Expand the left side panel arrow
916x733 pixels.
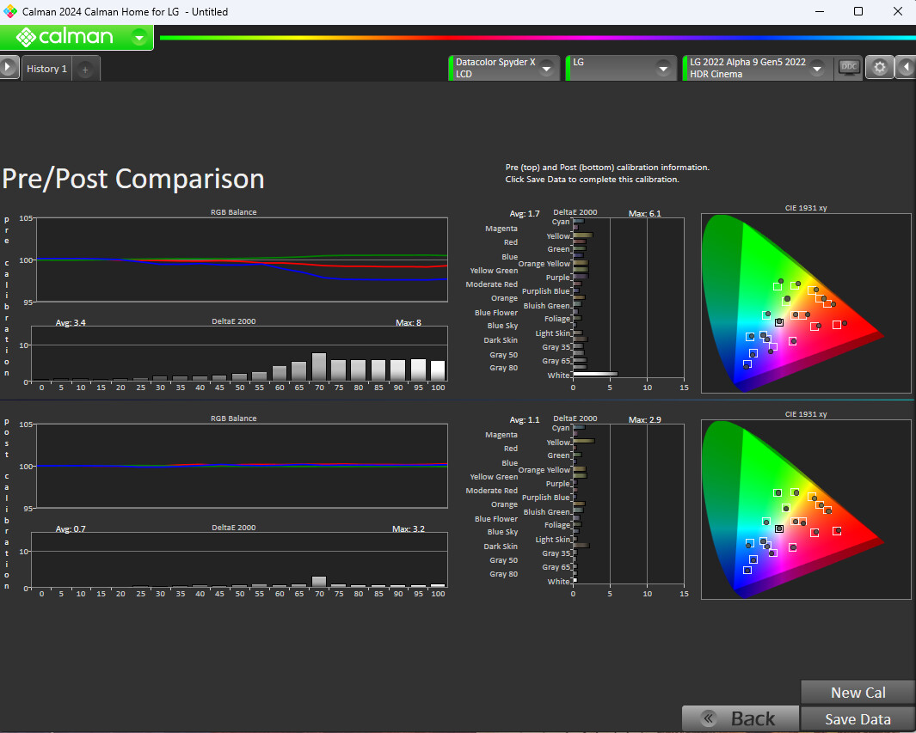tap(9, 67)
